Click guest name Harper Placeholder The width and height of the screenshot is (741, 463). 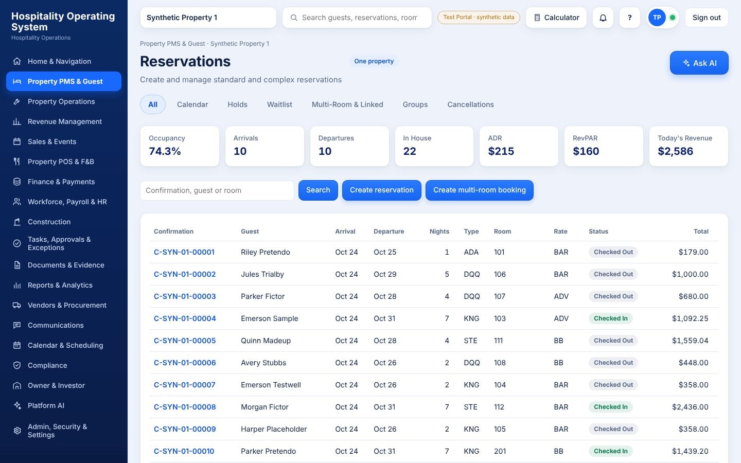click(274, 429)
